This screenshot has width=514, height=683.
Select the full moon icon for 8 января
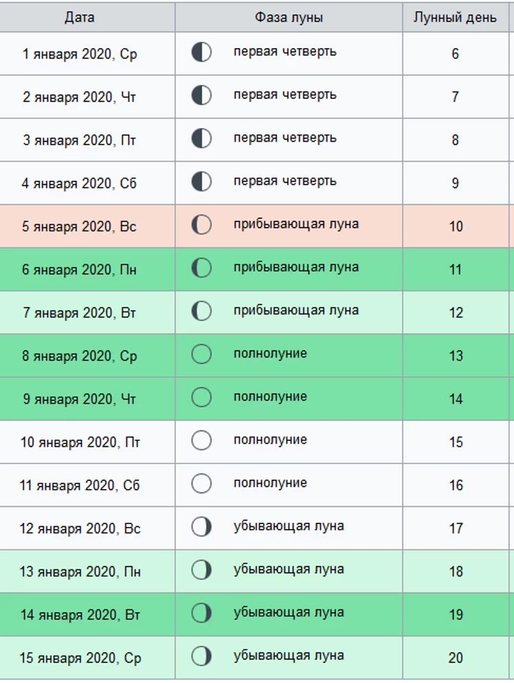[201, 354]
